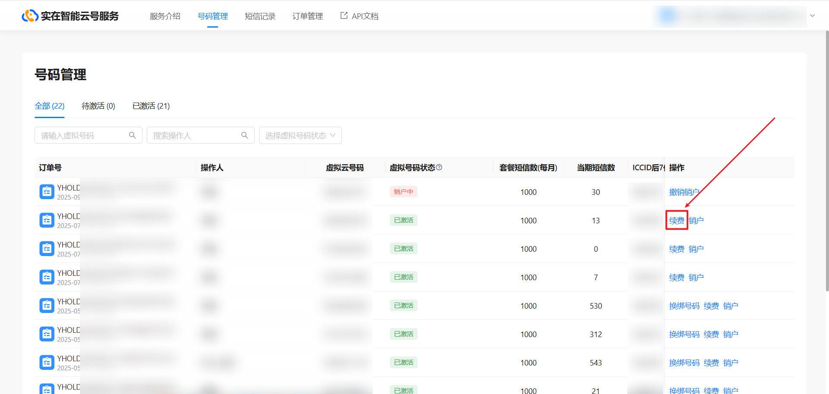Screen dimensions: 829x394
Task: Open the 短信记录 menu item
Action: click(x=260, y=16)
